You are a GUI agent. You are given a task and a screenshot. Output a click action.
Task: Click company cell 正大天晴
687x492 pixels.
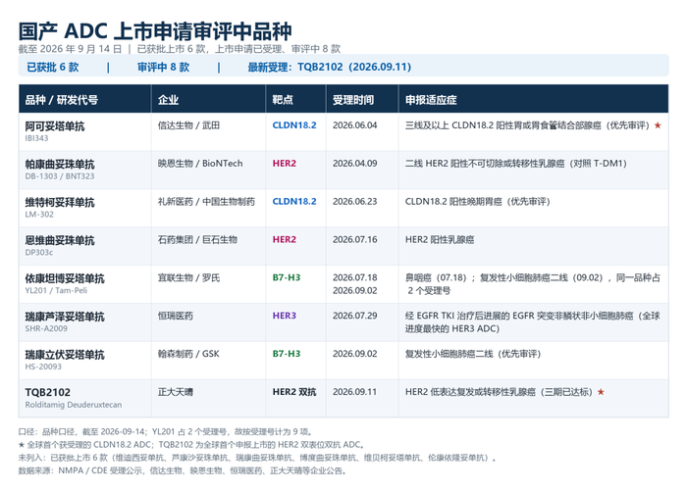point(176,392)
